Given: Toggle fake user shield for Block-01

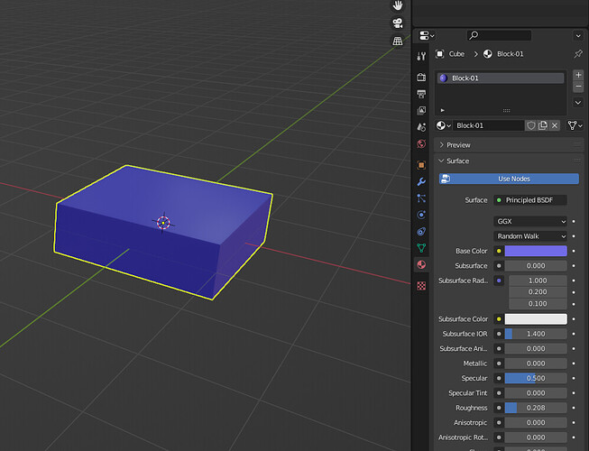Looking at the screenshot, I should click(x=530, y=125).
